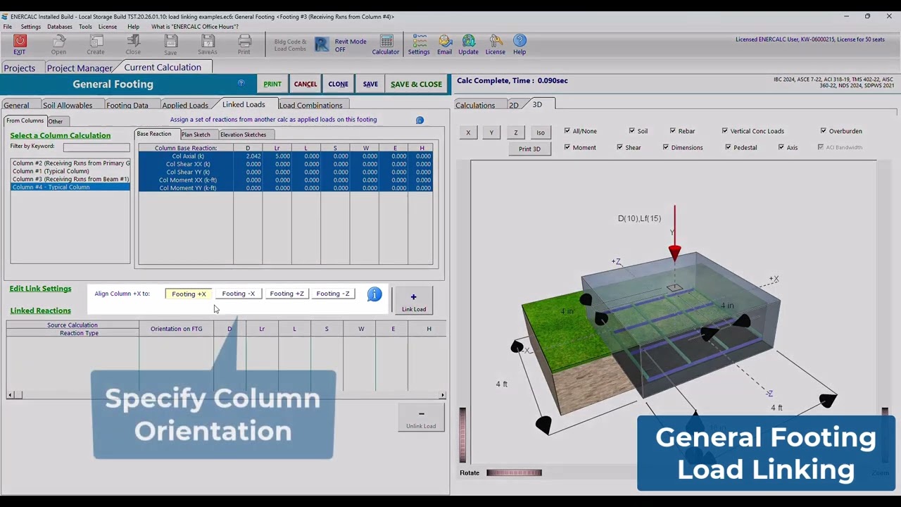Switch to the 2D view tab
Screen dimensions: 901x507
coord(514,105)
